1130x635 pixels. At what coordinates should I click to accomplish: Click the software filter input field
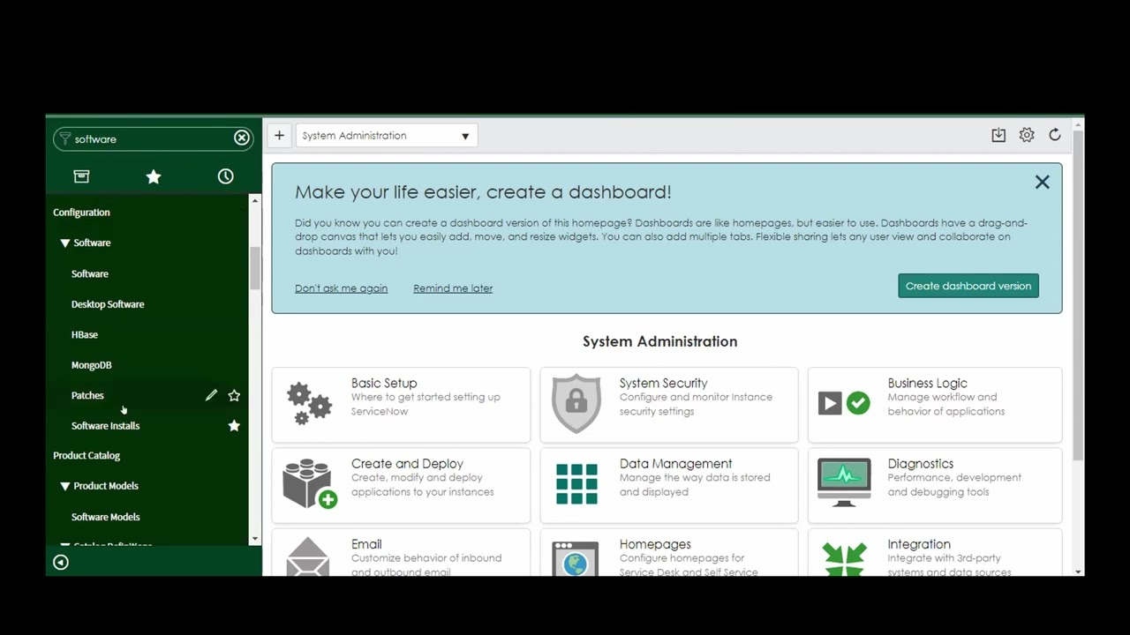(x=152, y=138)
